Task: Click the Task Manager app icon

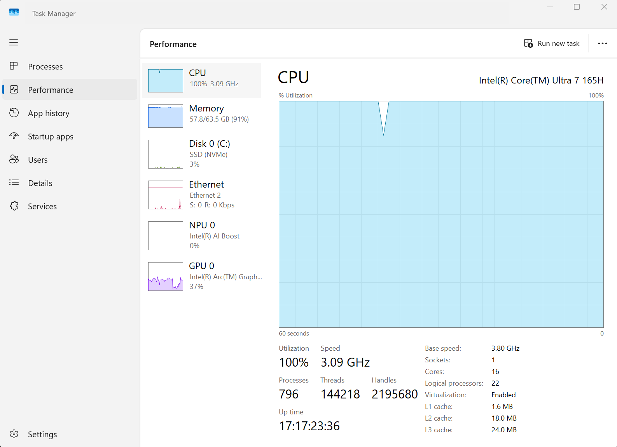Action: pos(14,12)
